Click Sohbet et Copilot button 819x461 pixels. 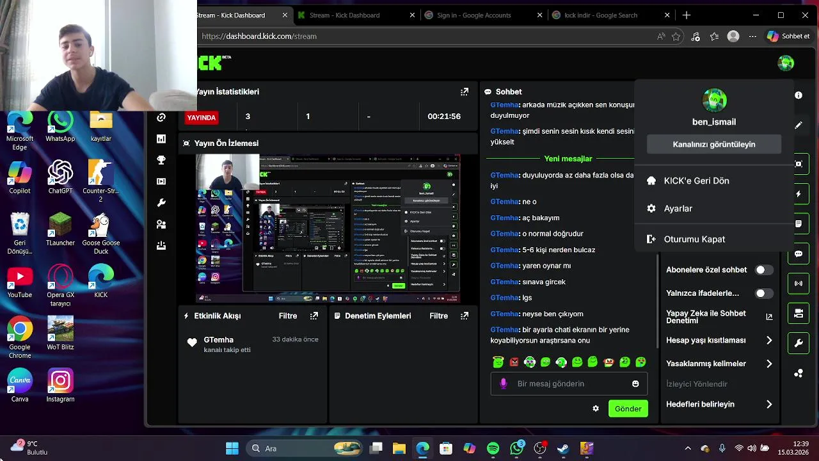[x=789, y=36]
